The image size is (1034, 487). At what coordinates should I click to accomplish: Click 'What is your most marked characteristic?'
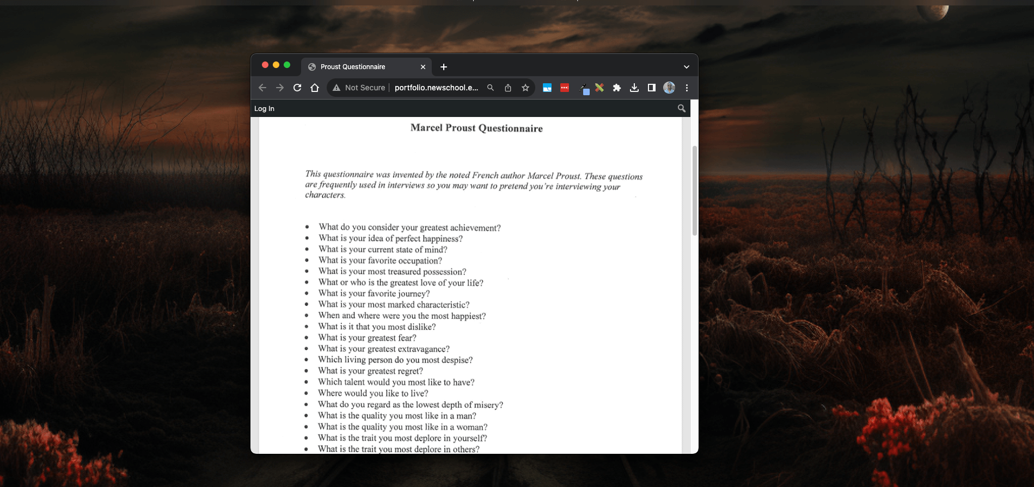point(394,305)
